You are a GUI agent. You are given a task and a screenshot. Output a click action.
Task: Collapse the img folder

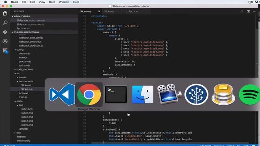pyautogui.click(x=21, y=105)
